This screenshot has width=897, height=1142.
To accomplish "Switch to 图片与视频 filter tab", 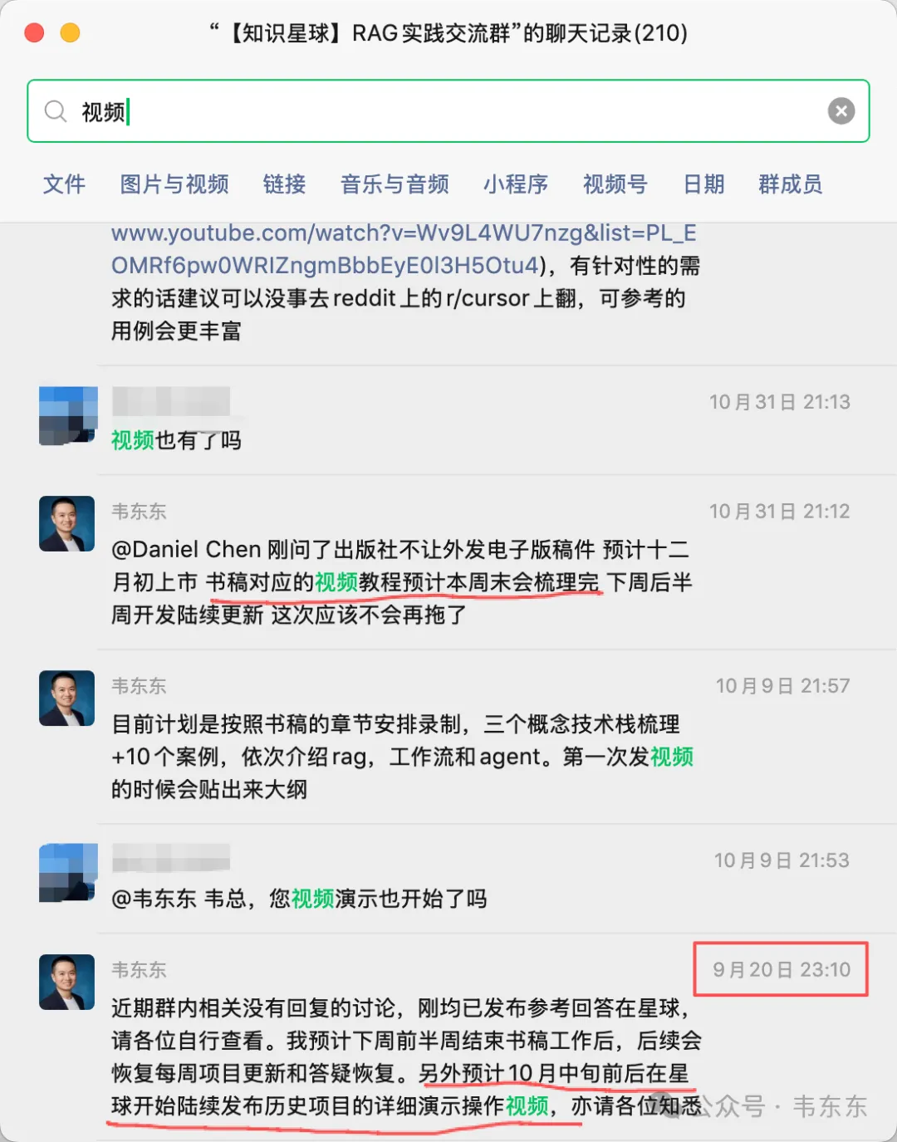I will (174, 184).
